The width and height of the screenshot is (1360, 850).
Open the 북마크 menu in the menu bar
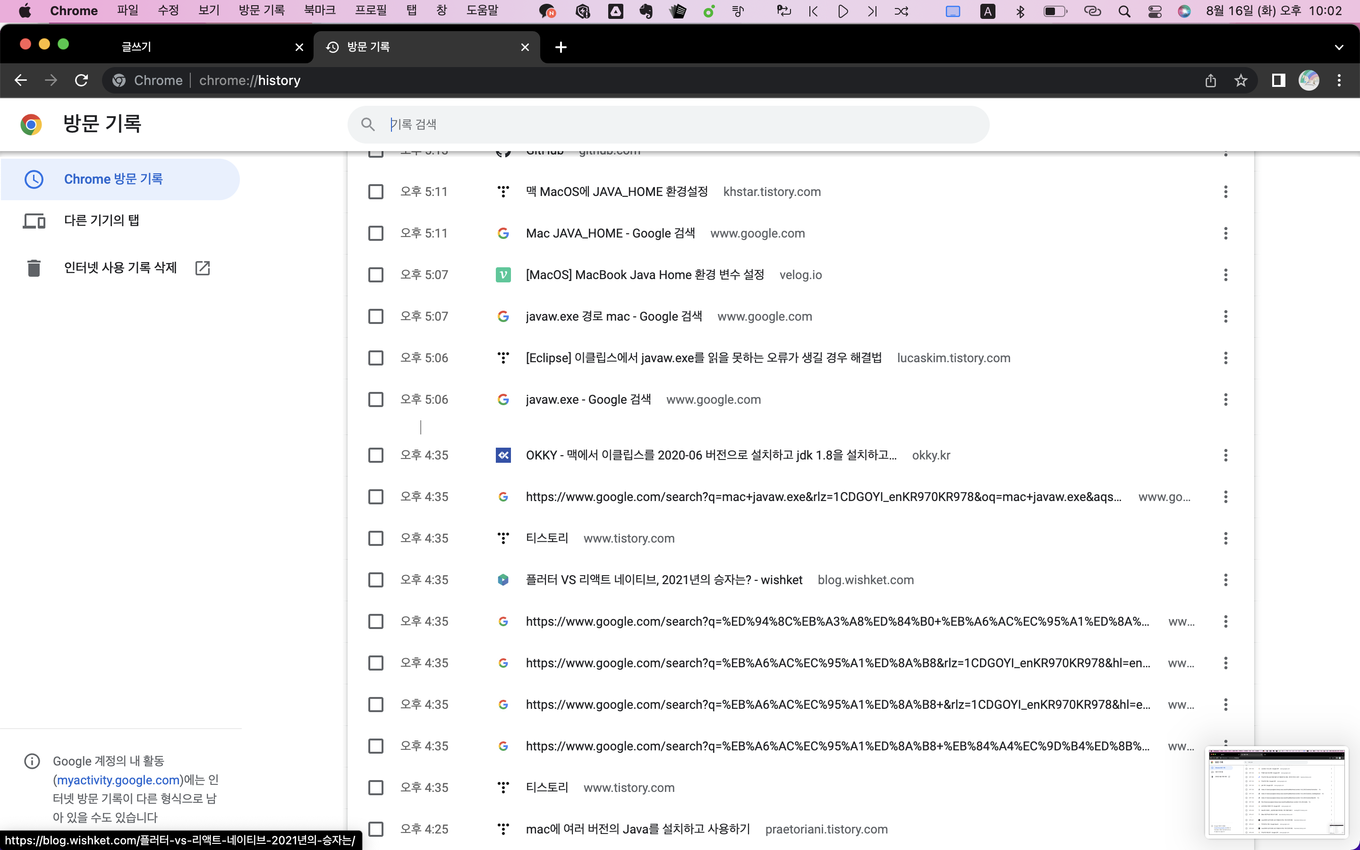click(x=319, y=11)
